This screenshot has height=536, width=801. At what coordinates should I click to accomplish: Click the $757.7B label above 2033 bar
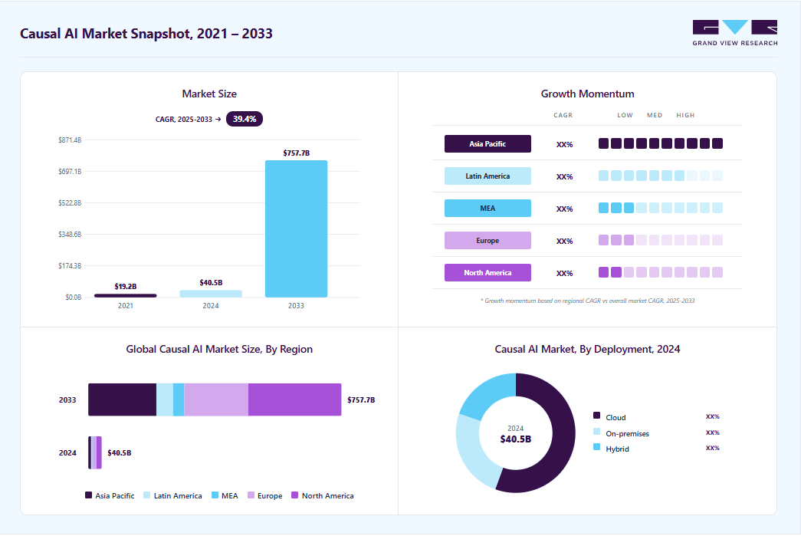click(297, 153)
